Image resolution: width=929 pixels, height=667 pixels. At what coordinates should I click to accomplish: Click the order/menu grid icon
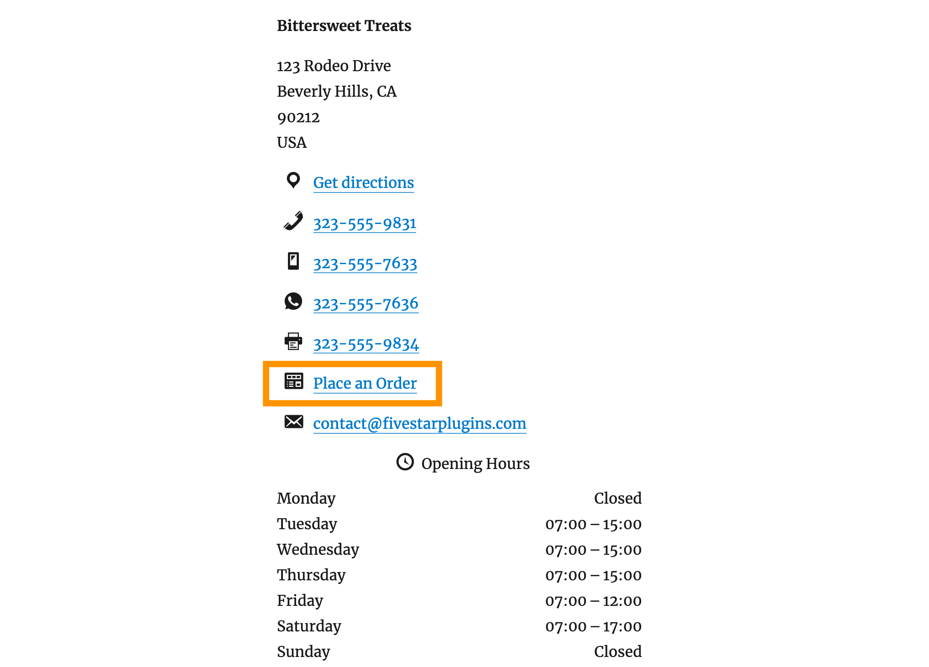click(x=294, y=382)
